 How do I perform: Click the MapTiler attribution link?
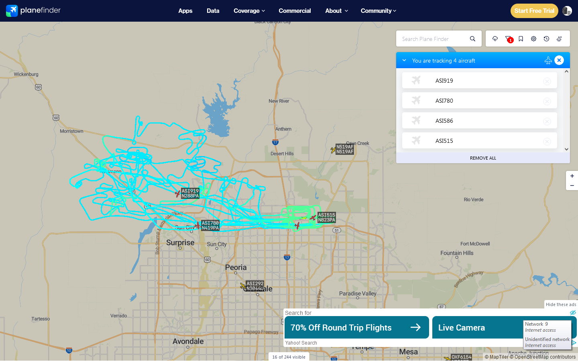point(497,357)
